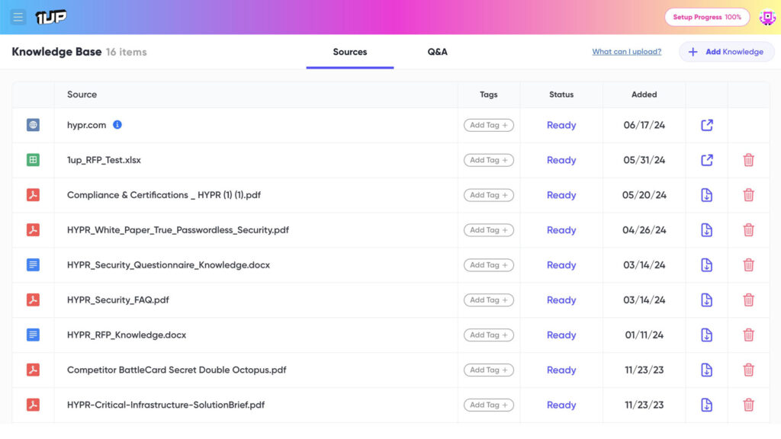Delete HYPR_RFP_Knowledge.docx
This screenshot has height=439, width=781.
(748, 335)
